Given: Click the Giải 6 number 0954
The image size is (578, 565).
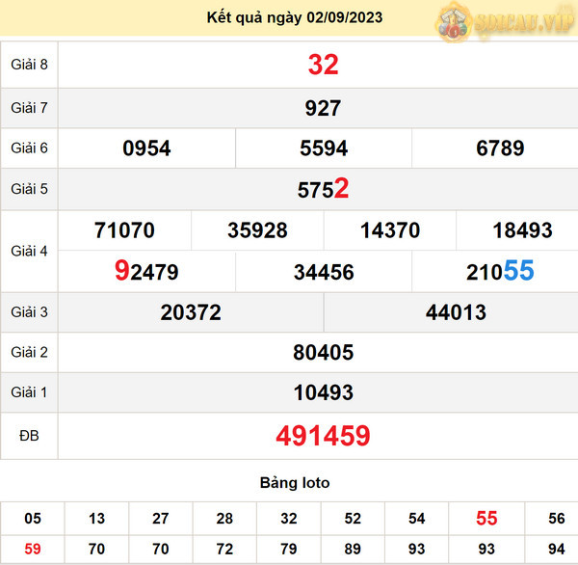Looking at the screenshot, I should [x=146, y=148].
